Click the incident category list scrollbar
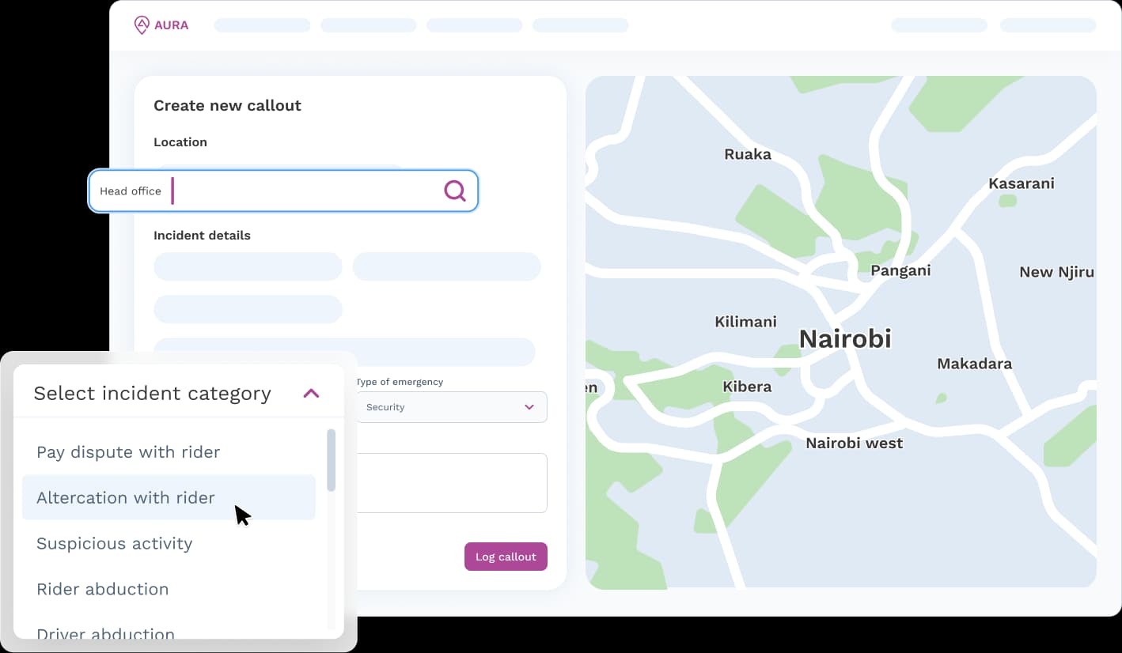This screenshot has width=1122, height=653. pyautogui.click(x=332, y=460)
